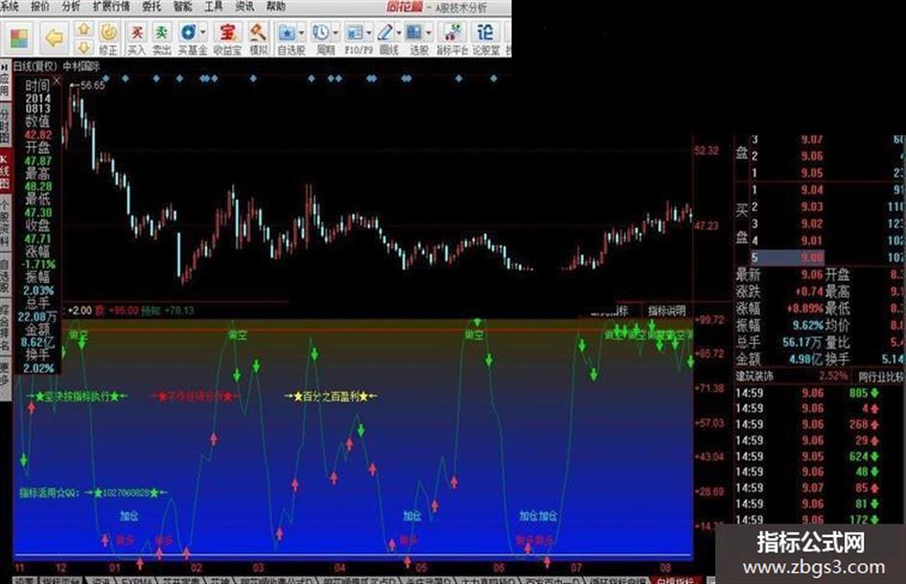Image resolution: width=906 pixels, height=584 pixels.
Task: Click the 同行业比较 link
Action: (x=881, y=377)
